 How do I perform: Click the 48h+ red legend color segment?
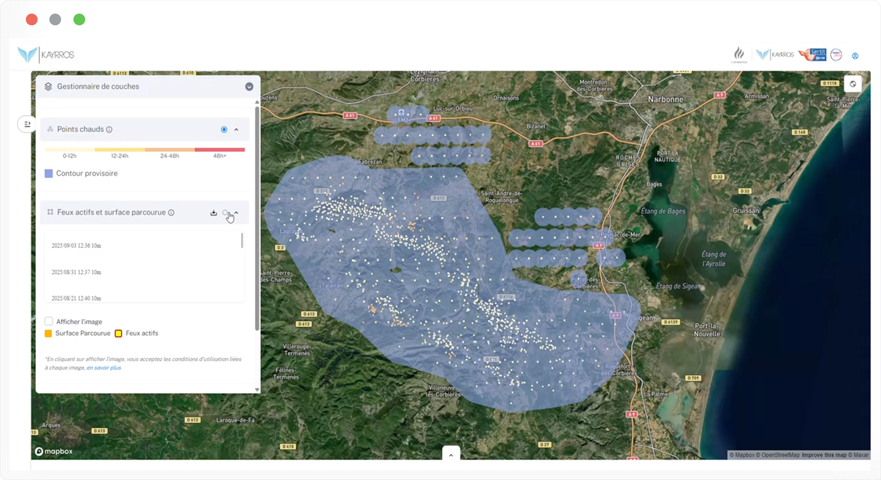pyautogui.click(x=220, y=149)
